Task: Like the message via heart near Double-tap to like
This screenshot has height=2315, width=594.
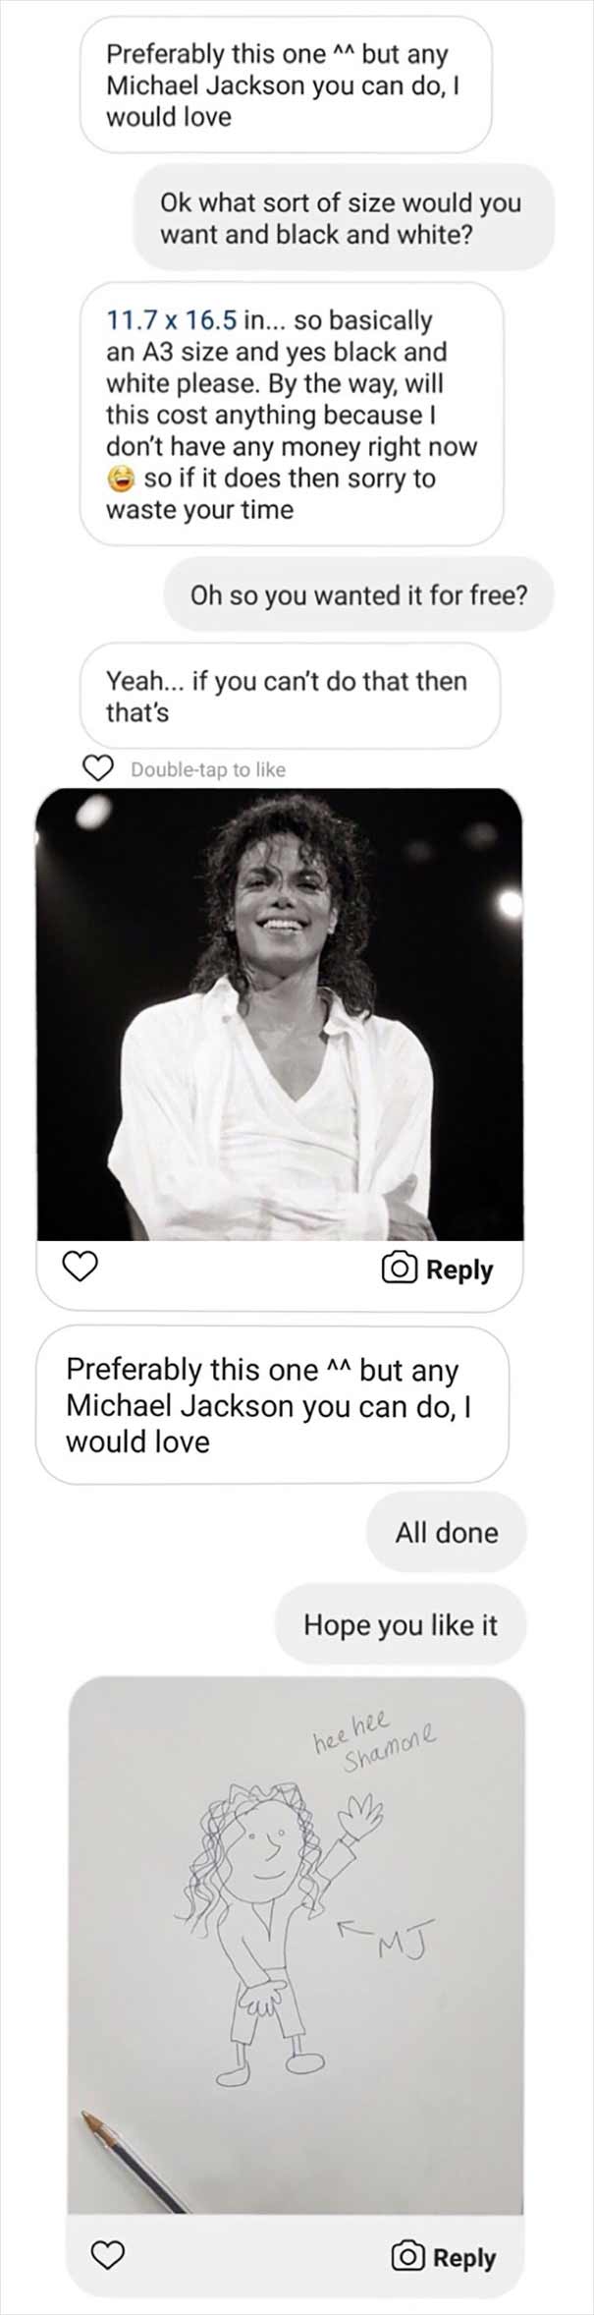Action: click(x=97, y=768)
